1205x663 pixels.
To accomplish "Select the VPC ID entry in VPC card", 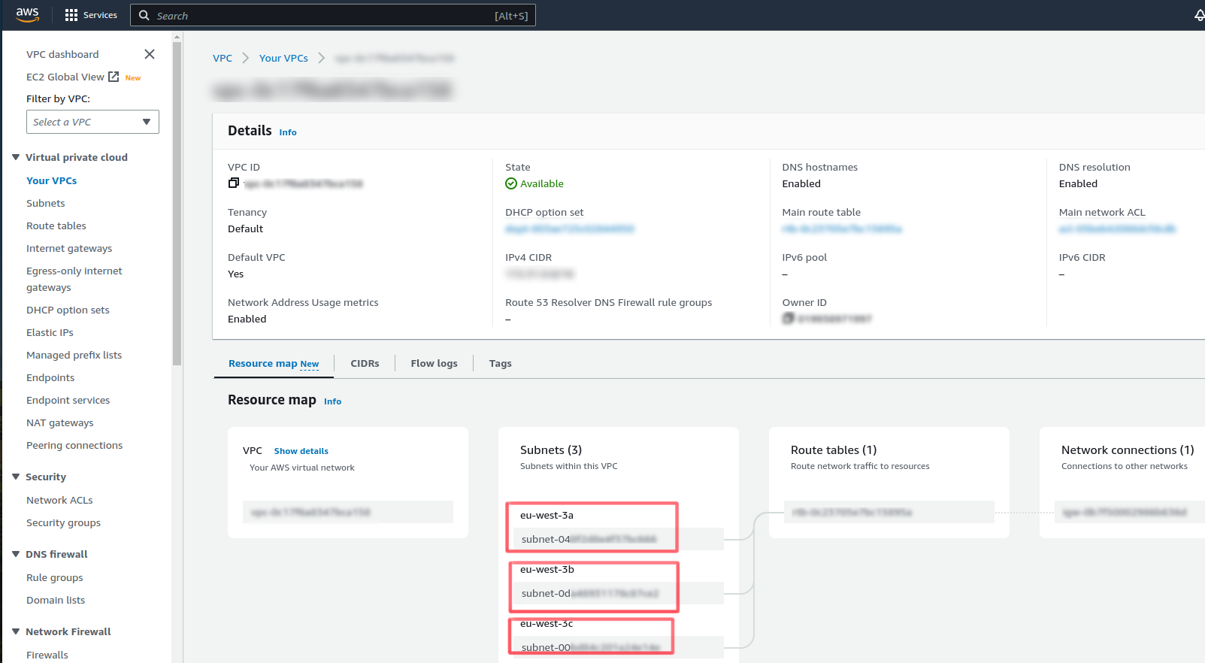I will pyautogui.click(x=348, y=512).
